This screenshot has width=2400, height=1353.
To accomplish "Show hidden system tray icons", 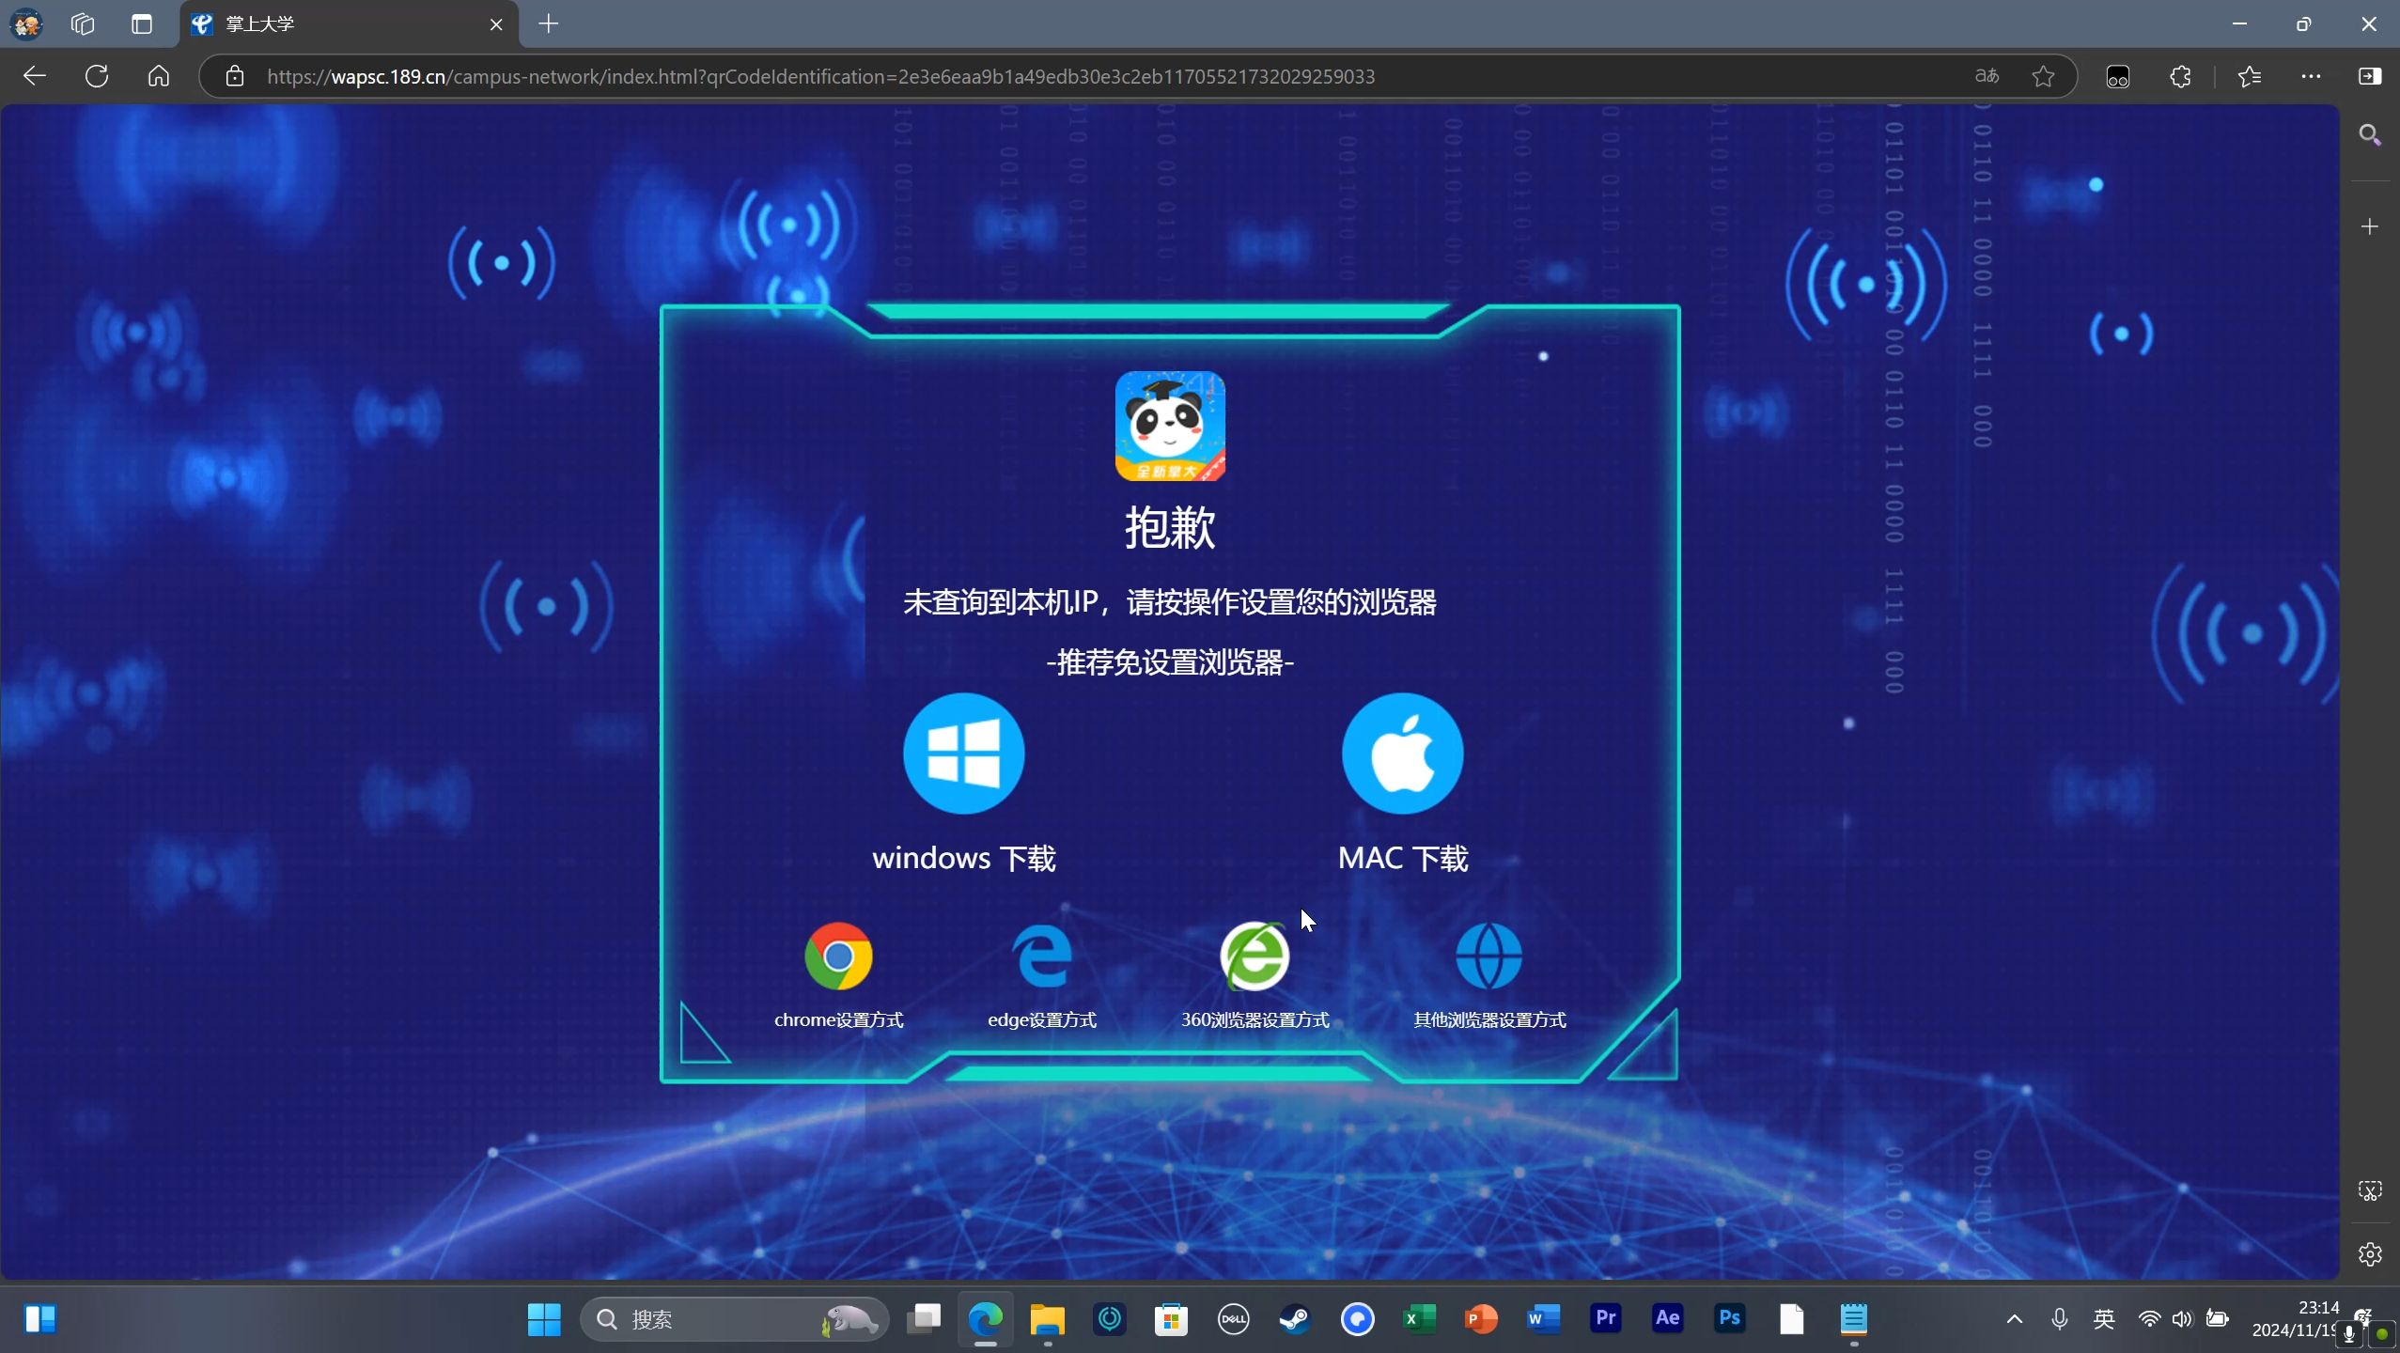I will (x=2014, y=1319).
